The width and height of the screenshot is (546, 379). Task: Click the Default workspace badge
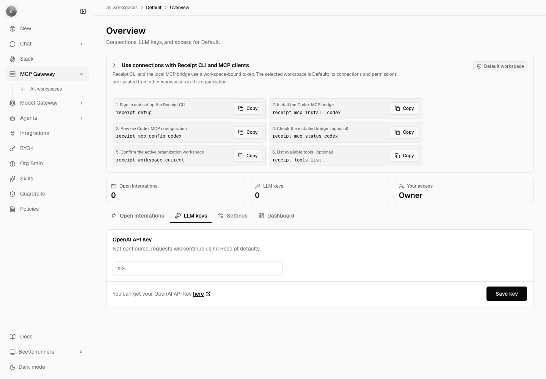point(500,66)
